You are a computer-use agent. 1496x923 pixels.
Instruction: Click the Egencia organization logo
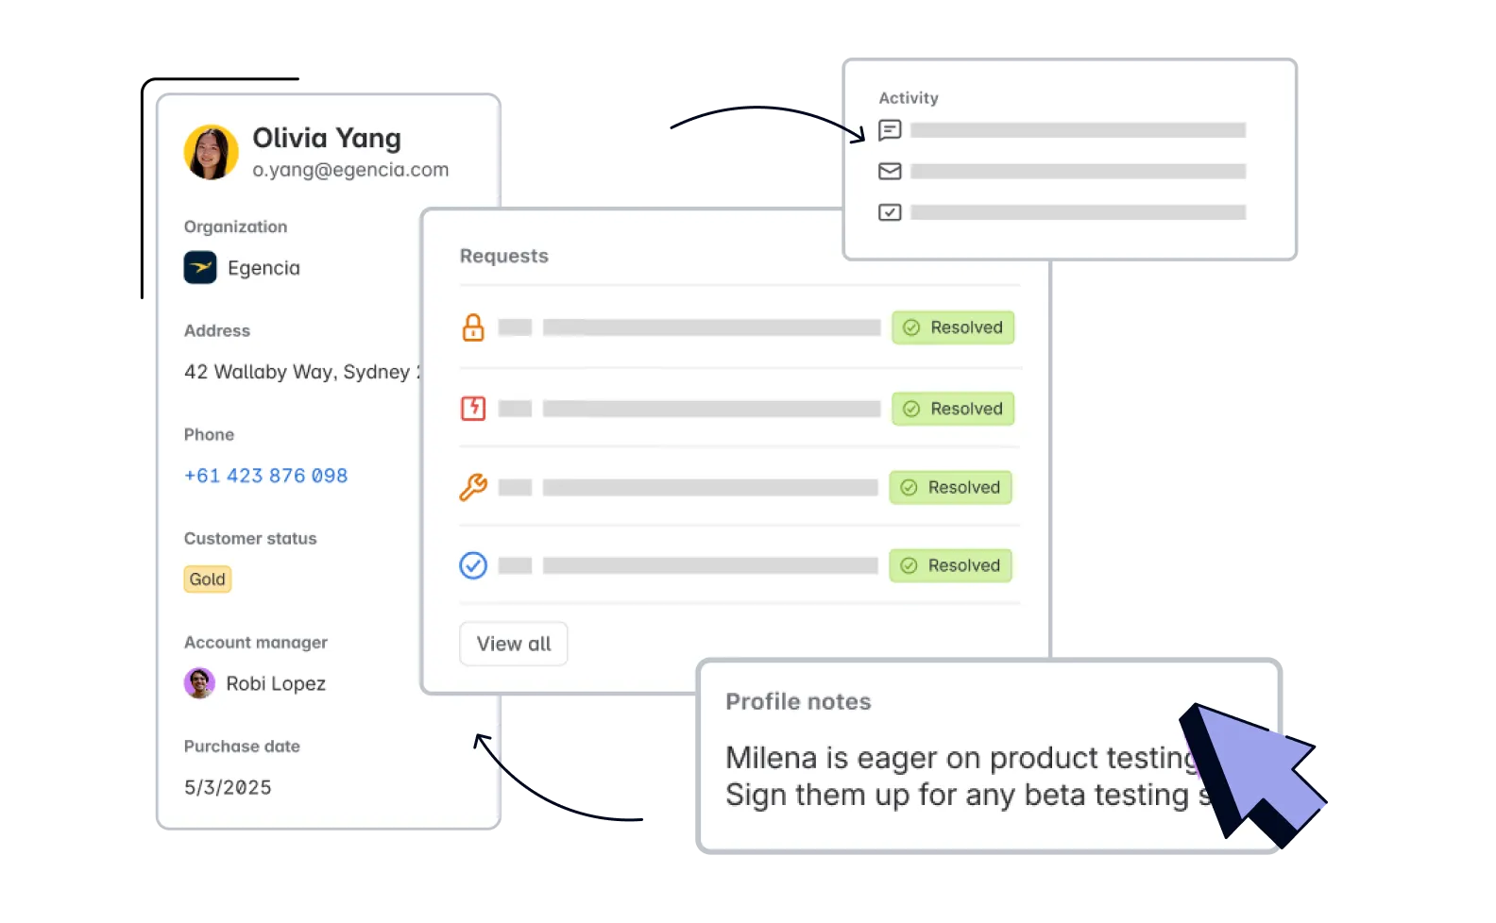pyautogui.click(x=200, y=268)
